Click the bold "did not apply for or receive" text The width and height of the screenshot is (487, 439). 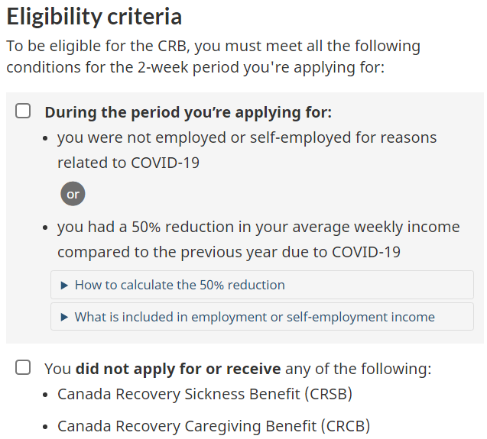point(178,369)
